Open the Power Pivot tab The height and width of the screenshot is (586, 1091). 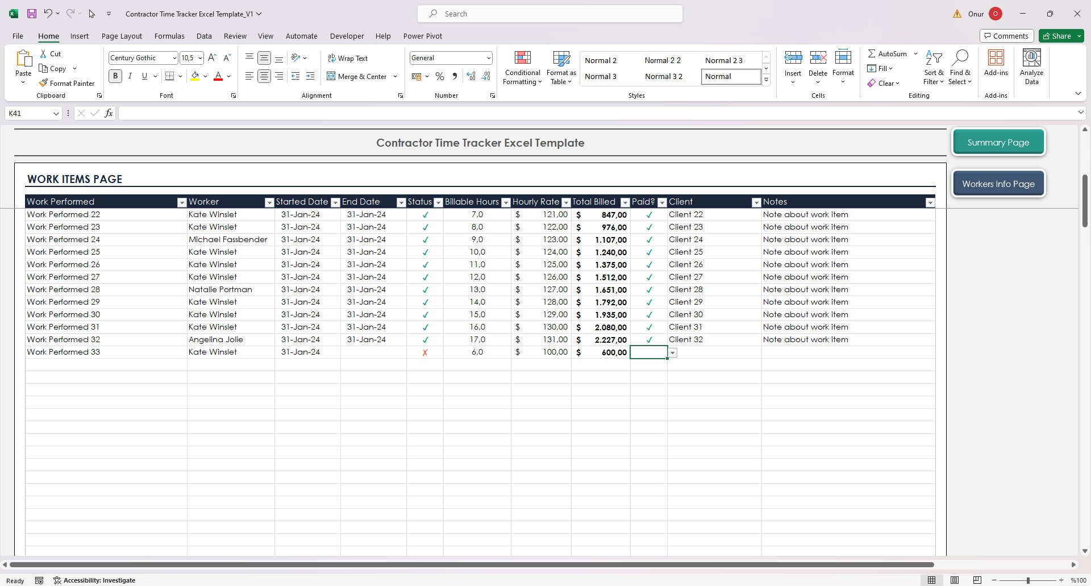[x=422, y=36]
